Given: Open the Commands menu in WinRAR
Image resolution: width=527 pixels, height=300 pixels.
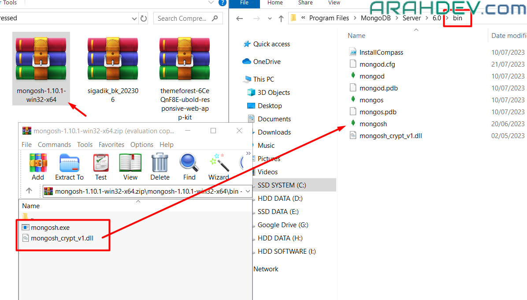Looking at the screenshot, I should (54, 145).
